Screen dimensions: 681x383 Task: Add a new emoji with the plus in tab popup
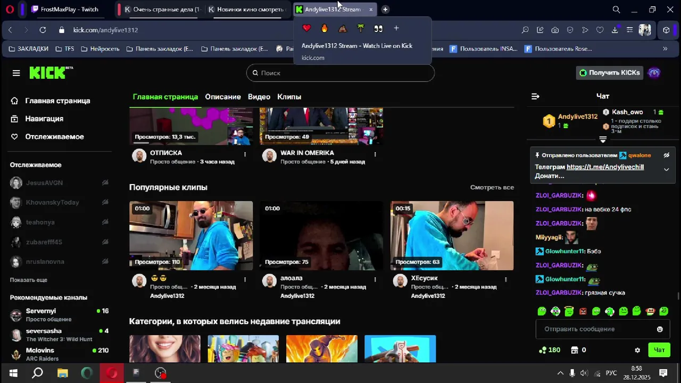396,28
